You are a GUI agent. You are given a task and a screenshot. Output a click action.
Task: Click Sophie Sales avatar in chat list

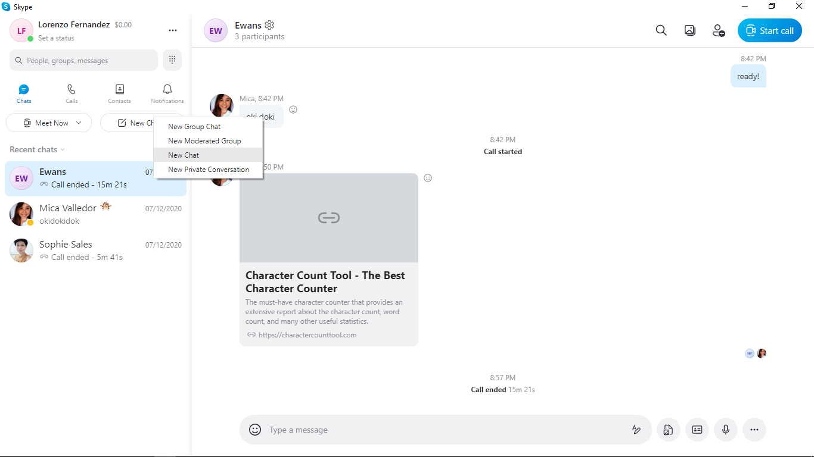(21, 251)
